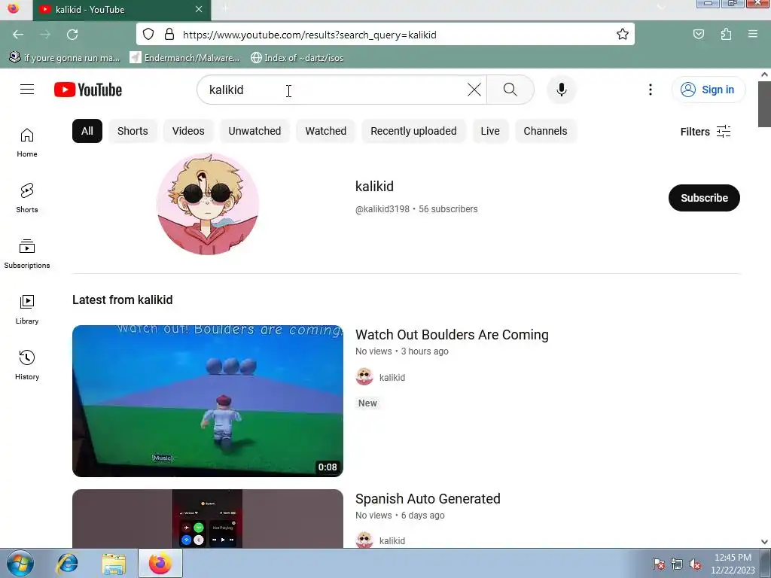The height and width of the screenshot is (578, 771).
Task: Open tracking protection shield icon
Action: 148,35
